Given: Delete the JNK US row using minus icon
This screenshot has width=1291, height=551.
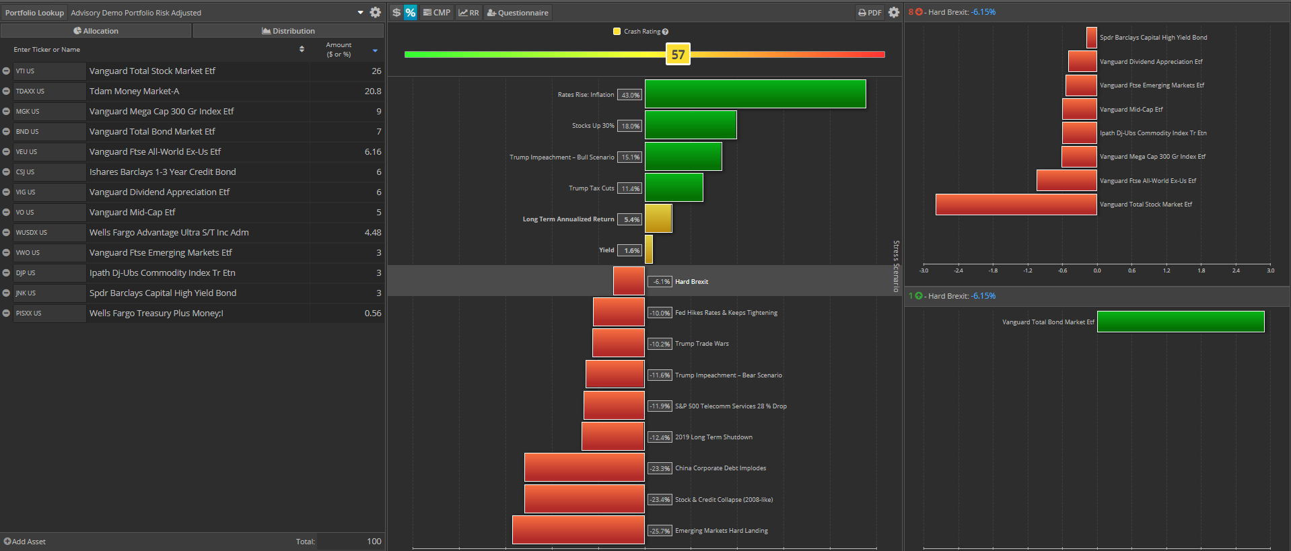Looking at the screenshot, I should tap(6, 293).
